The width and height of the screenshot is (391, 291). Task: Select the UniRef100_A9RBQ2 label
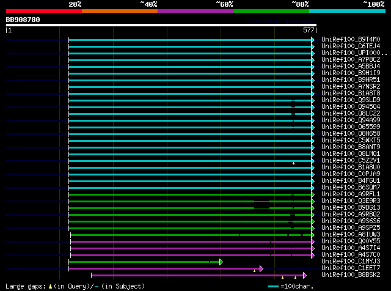[351, 215]
